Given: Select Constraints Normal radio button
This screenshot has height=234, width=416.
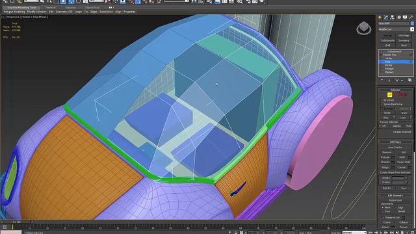Looking at the screenshot, I should pos(396,211).
